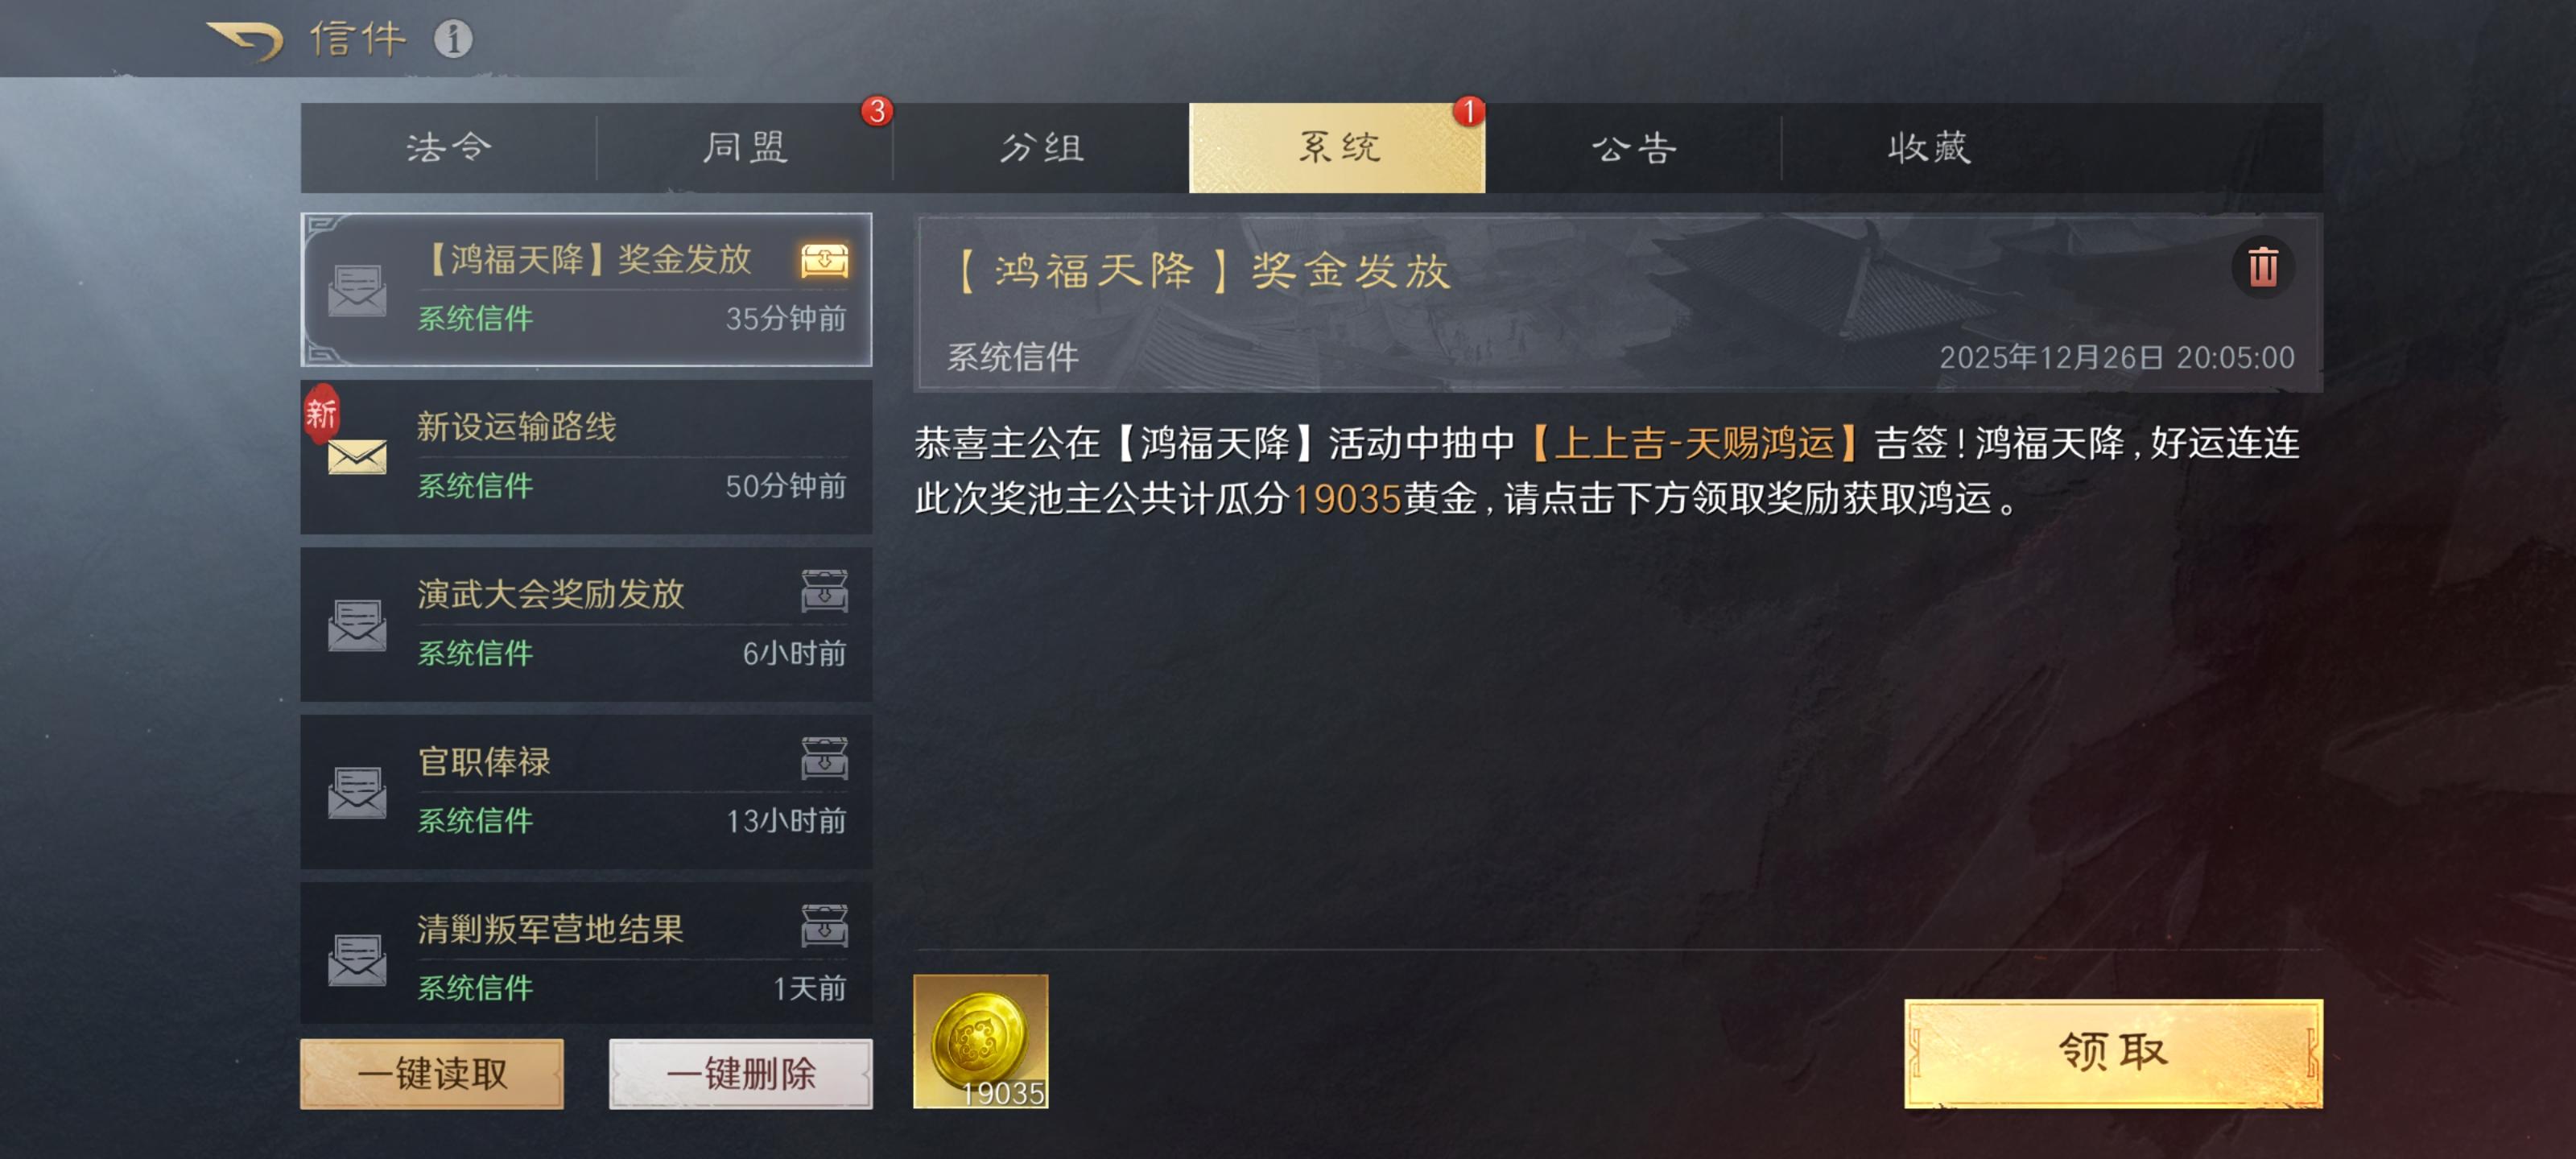
Task: Click chest icon on 演武大会奖励发放 mail
Action: [824, 591]
